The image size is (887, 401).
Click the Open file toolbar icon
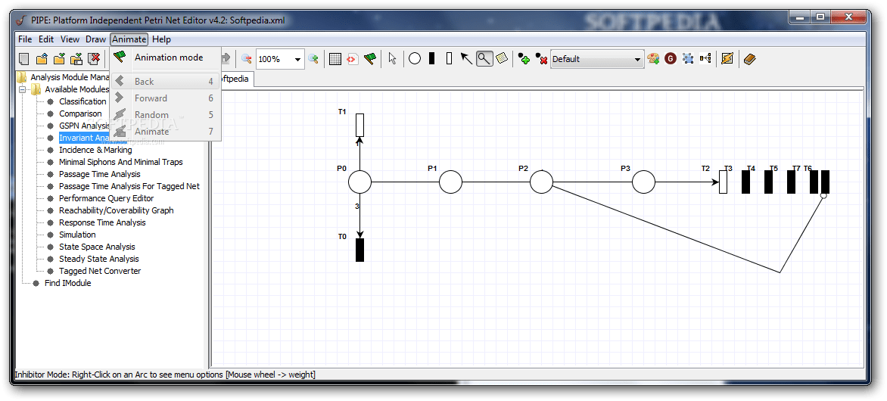coord(42,59)
